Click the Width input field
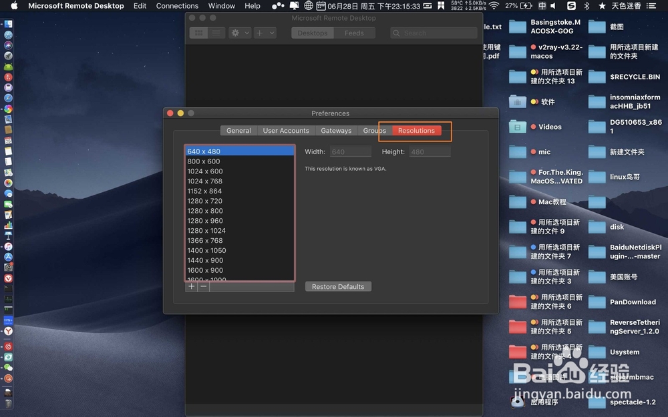This screenshot has height=417, width=668. pos(350,151)
